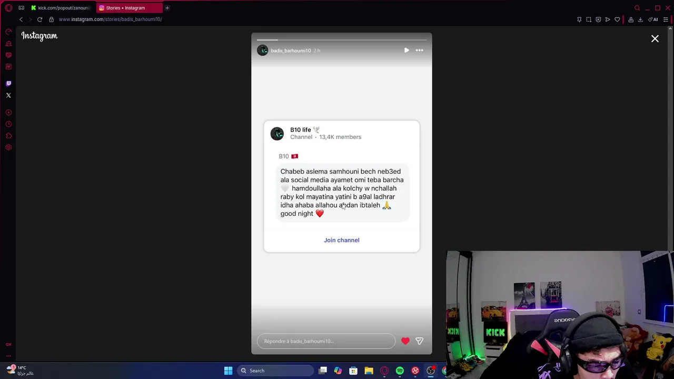Open the pinboard pin toolbar icon
The height and width of the screenshot is (379, 674).
tap(579, 19)
